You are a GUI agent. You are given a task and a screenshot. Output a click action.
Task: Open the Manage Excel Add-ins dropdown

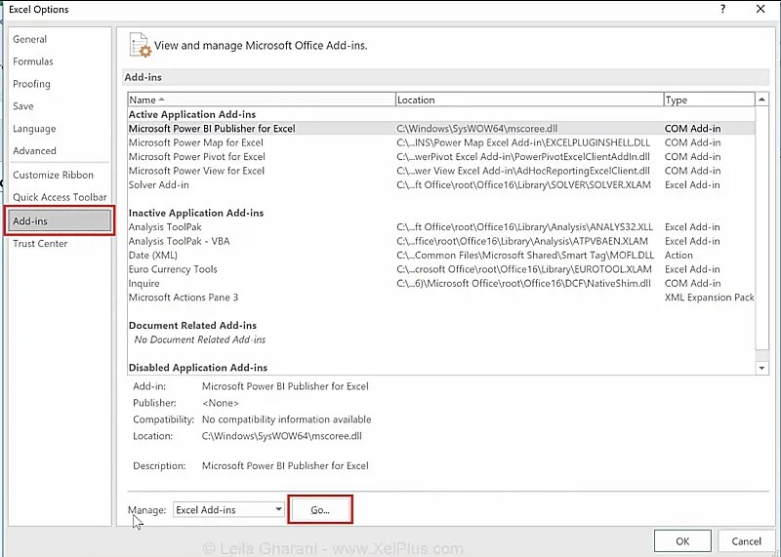tap(228, 510)
